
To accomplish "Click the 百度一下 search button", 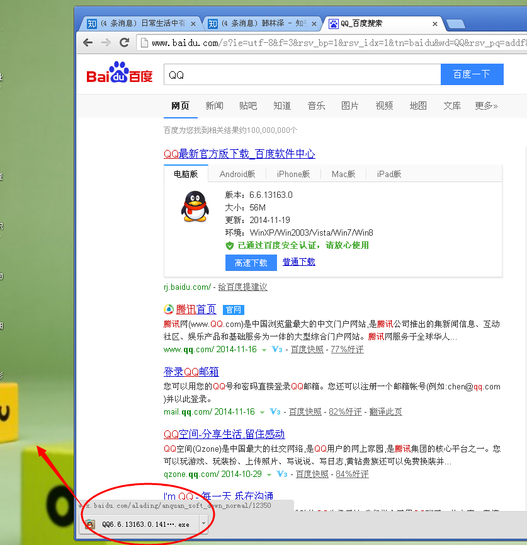I will click(472, 74).
